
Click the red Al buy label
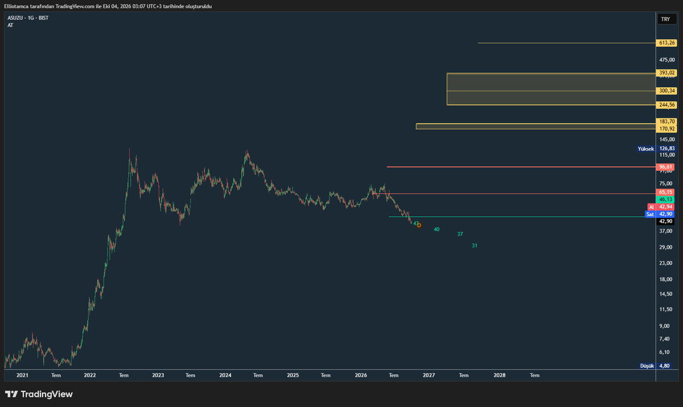[x=652, y=207]
